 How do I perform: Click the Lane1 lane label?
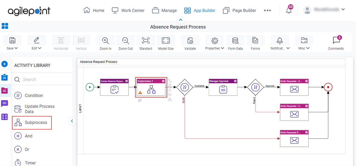click(80, 109)
